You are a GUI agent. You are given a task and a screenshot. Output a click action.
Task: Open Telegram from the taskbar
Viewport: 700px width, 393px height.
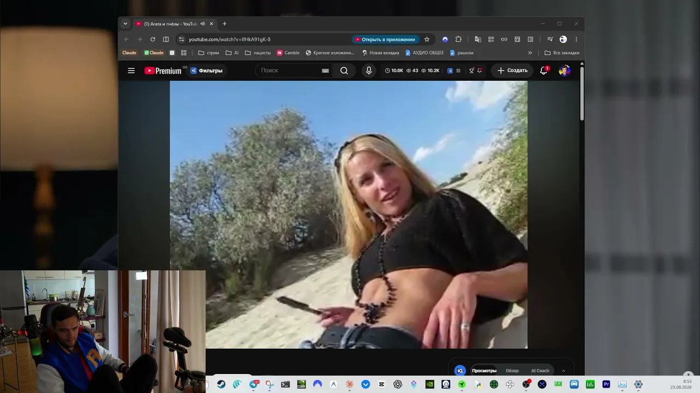pos(253,384)
